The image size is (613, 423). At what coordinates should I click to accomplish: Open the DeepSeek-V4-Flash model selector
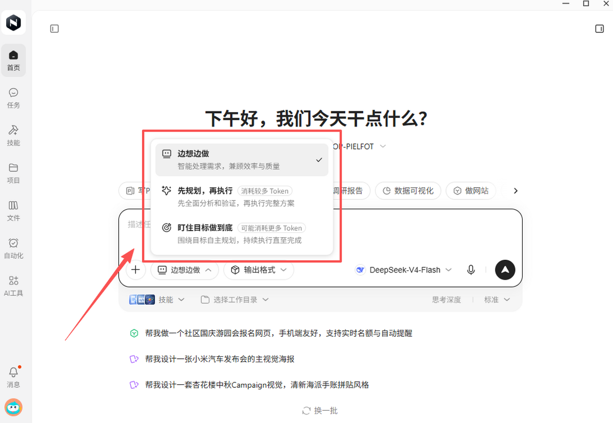point(404,270)
